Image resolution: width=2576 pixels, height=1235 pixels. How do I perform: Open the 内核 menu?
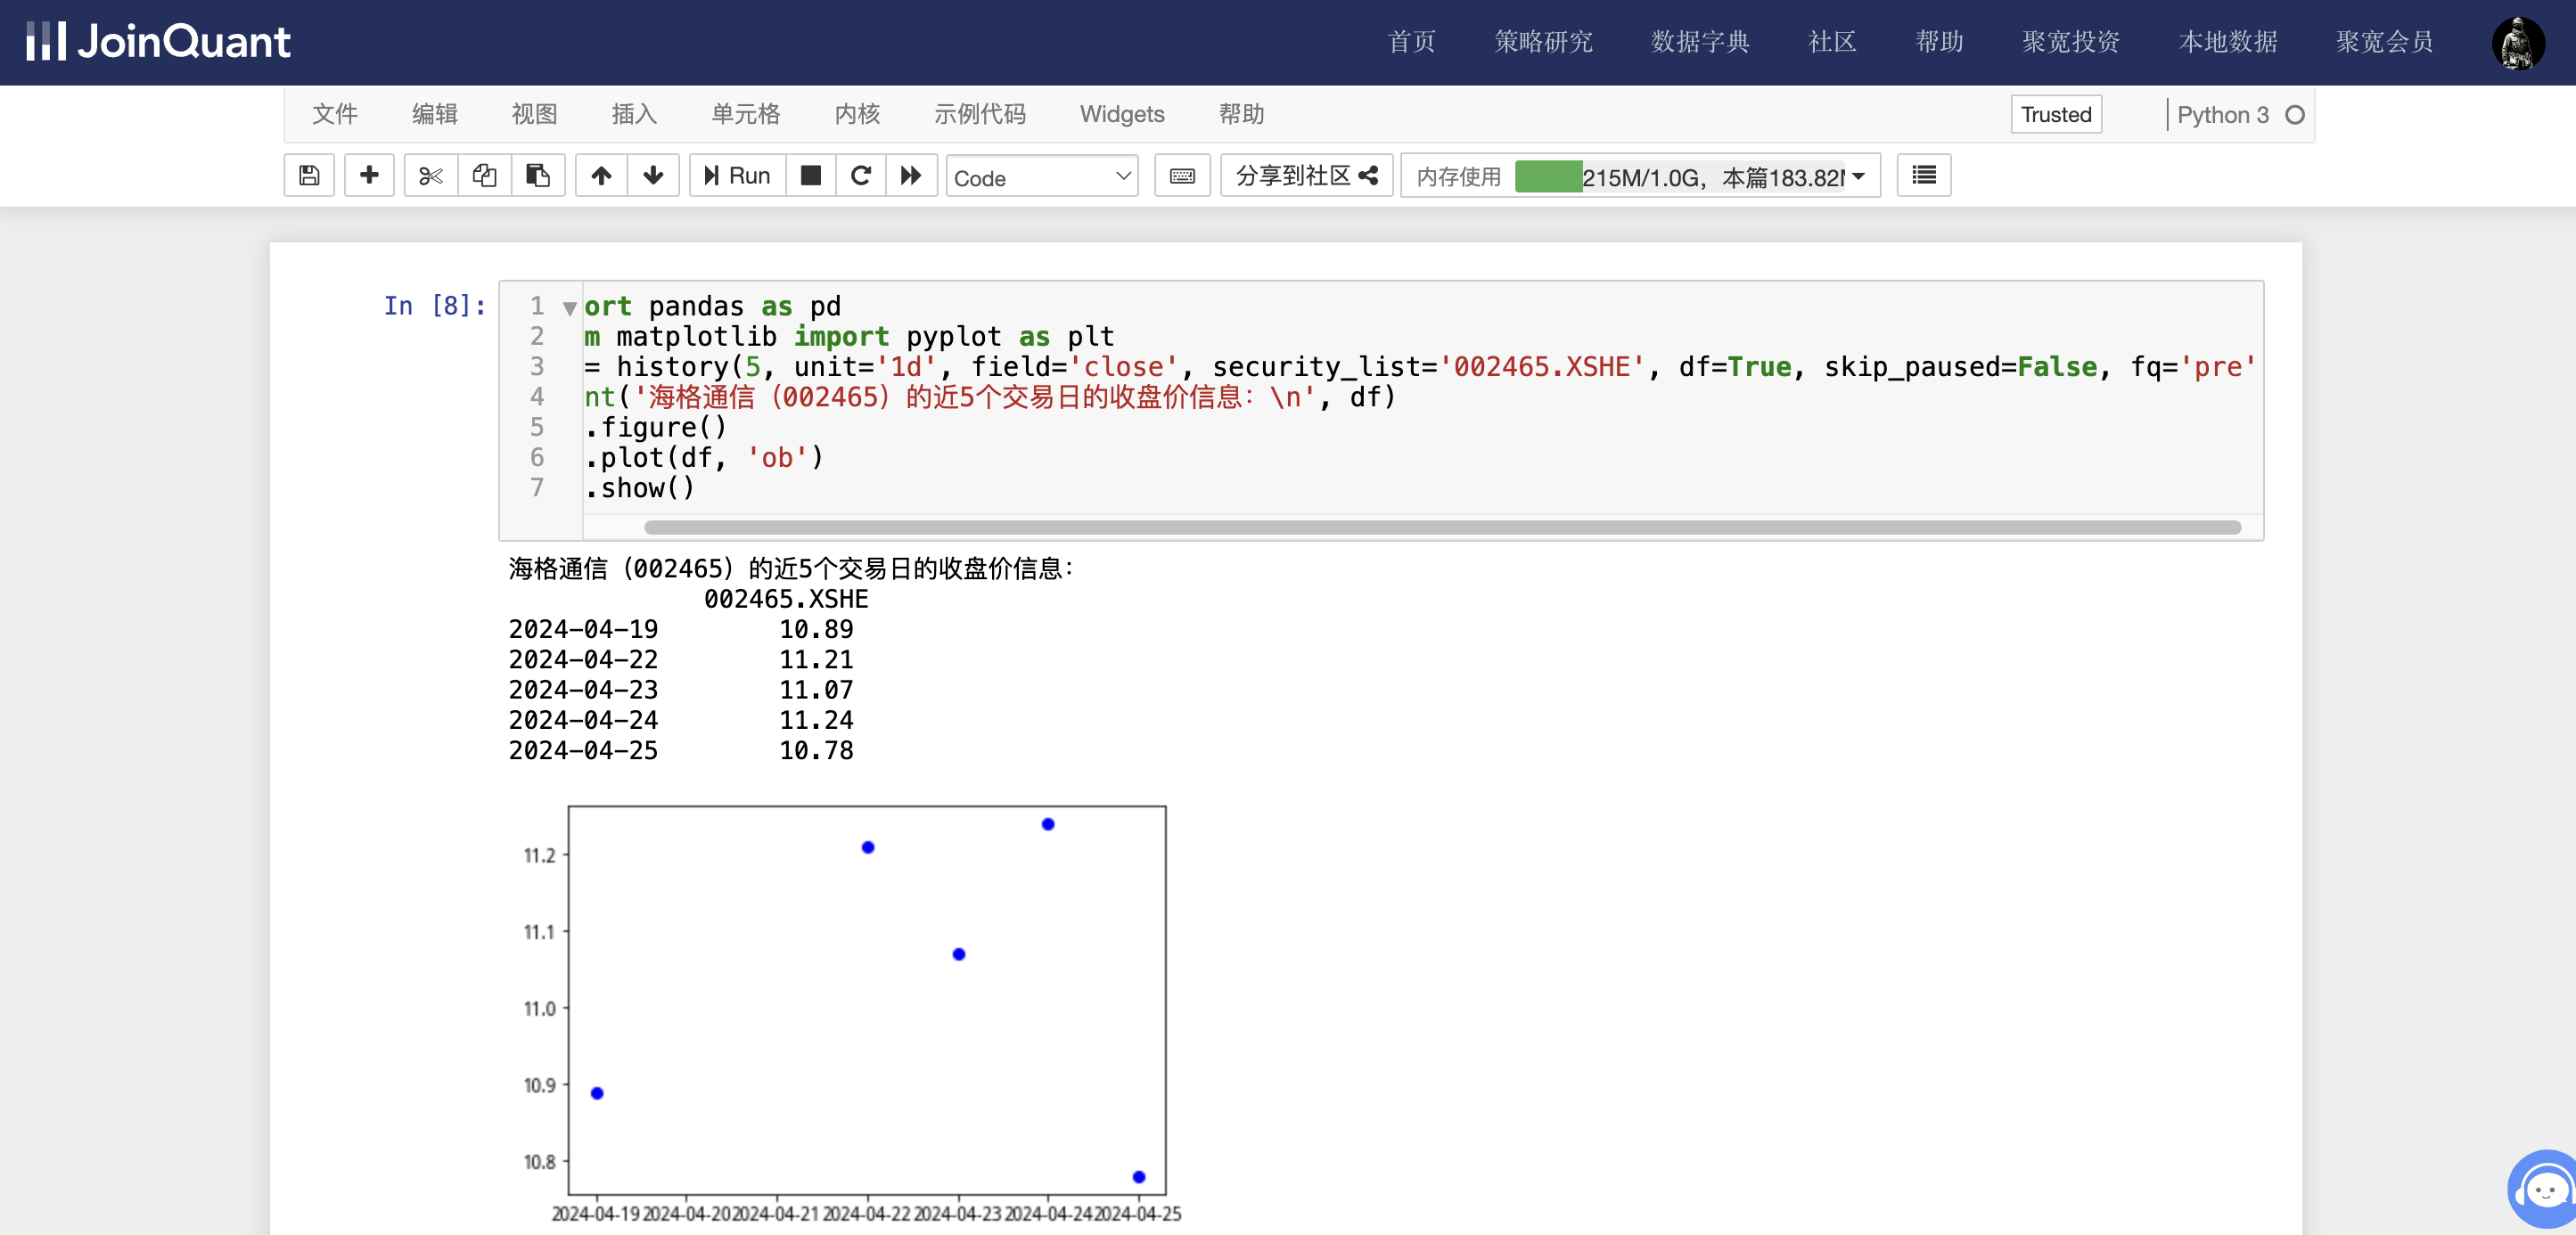(857, 114)
